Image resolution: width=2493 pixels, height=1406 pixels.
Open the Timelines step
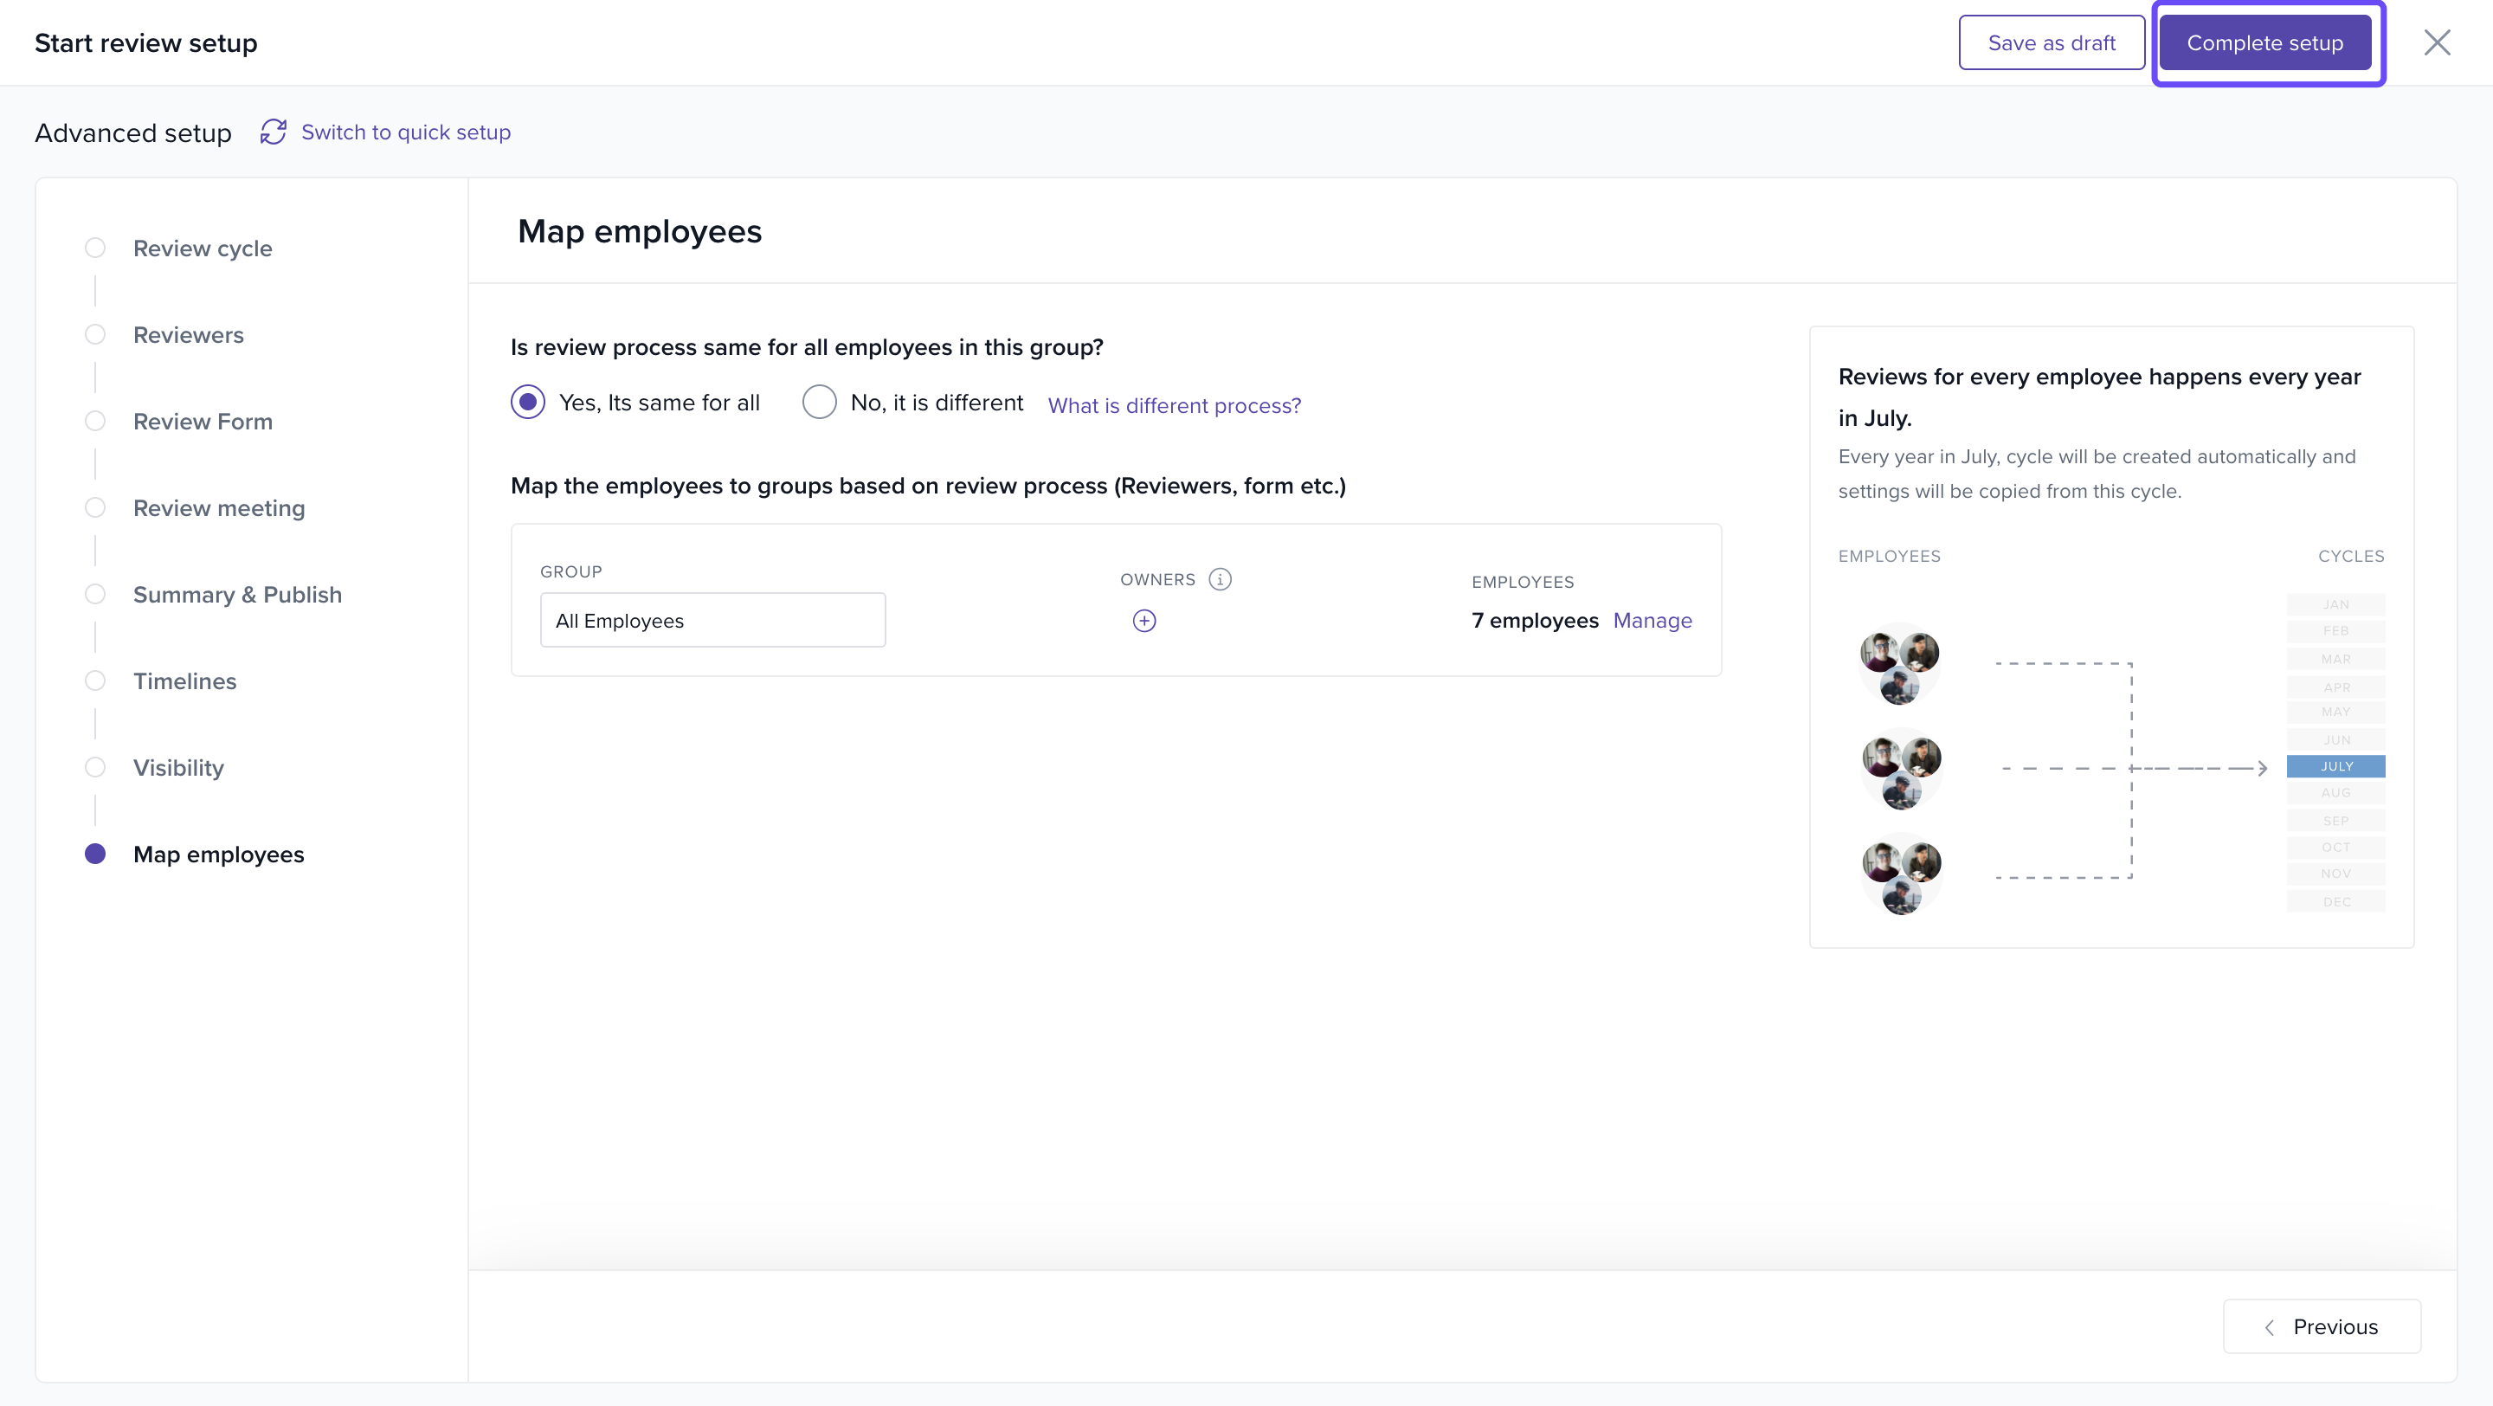click(184, 681)
